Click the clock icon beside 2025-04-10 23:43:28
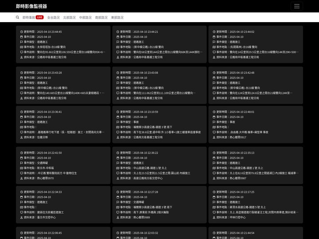 [21, 73]
